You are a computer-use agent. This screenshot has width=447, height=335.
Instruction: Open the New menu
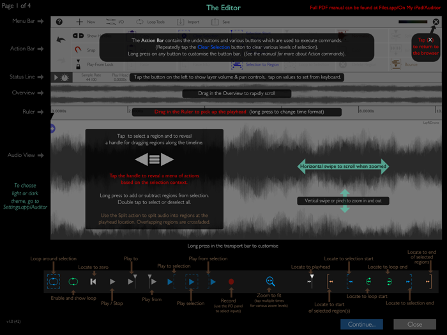click(86, 22)
